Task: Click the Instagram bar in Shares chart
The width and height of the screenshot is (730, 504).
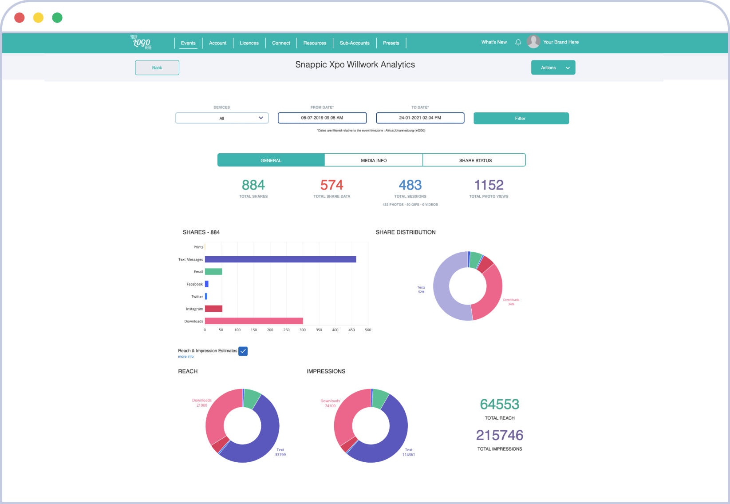Action: click(213, 309)
